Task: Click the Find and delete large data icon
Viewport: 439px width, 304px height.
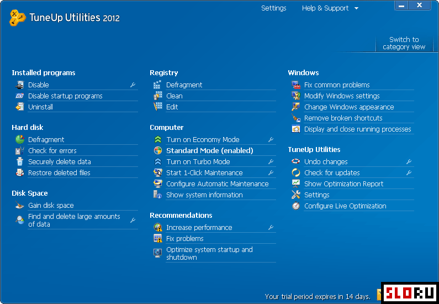Action: point(19,220)
